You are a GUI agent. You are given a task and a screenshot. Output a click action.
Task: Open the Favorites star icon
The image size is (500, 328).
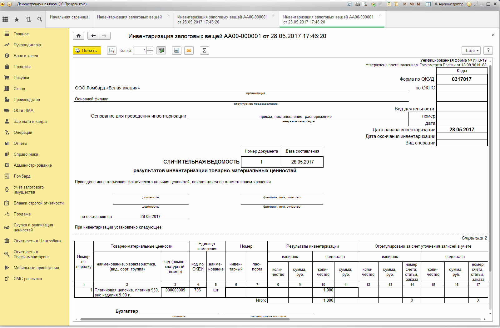click(x=17, y=19)
